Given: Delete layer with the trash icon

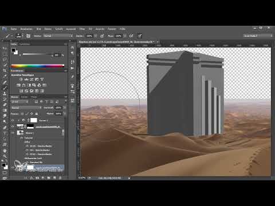Looking at the screenshot, I should (x=60, y=178).
